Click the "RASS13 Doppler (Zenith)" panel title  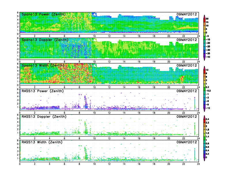pos(44,116)
